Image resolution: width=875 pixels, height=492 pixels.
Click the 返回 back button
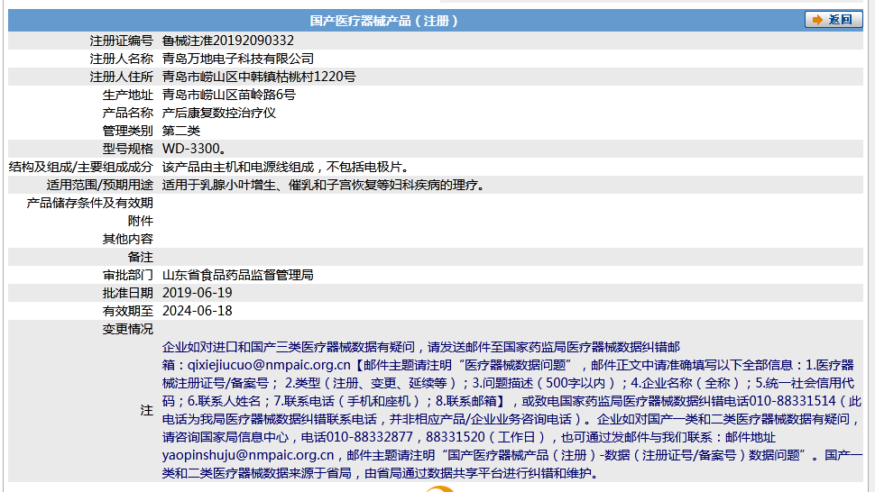834,20
